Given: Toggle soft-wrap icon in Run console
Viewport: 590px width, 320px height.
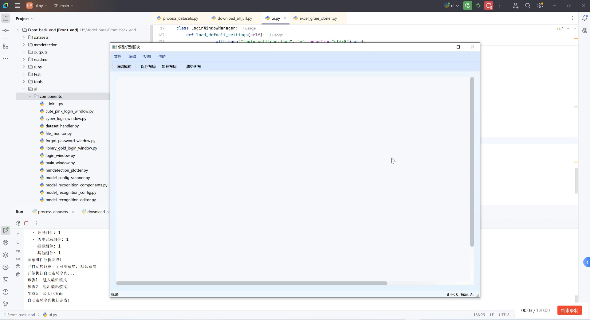Looking at the screenshot, I should coord(18,250).
